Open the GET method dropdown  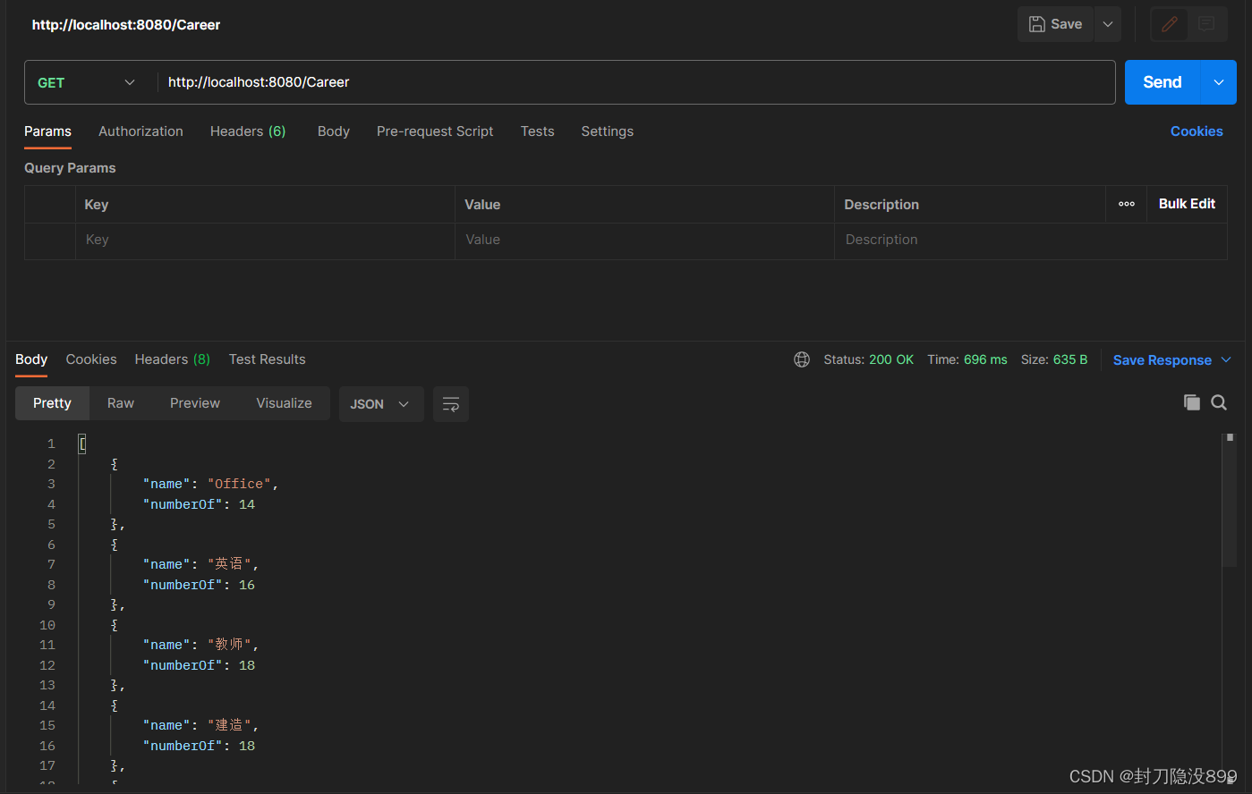[86, 82]
